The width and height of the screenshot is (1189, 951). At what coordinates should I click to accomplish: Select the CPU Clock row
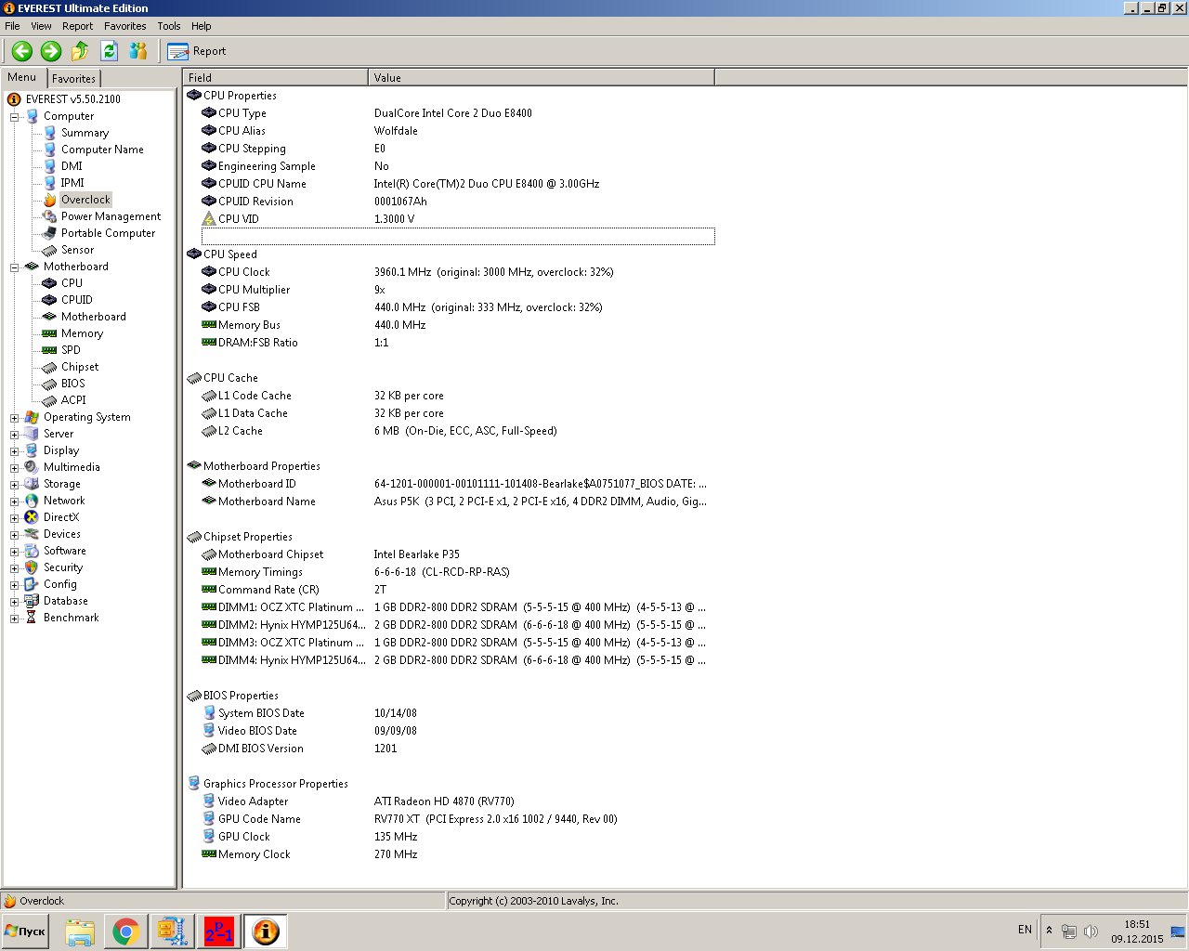[x=457, y=272]
